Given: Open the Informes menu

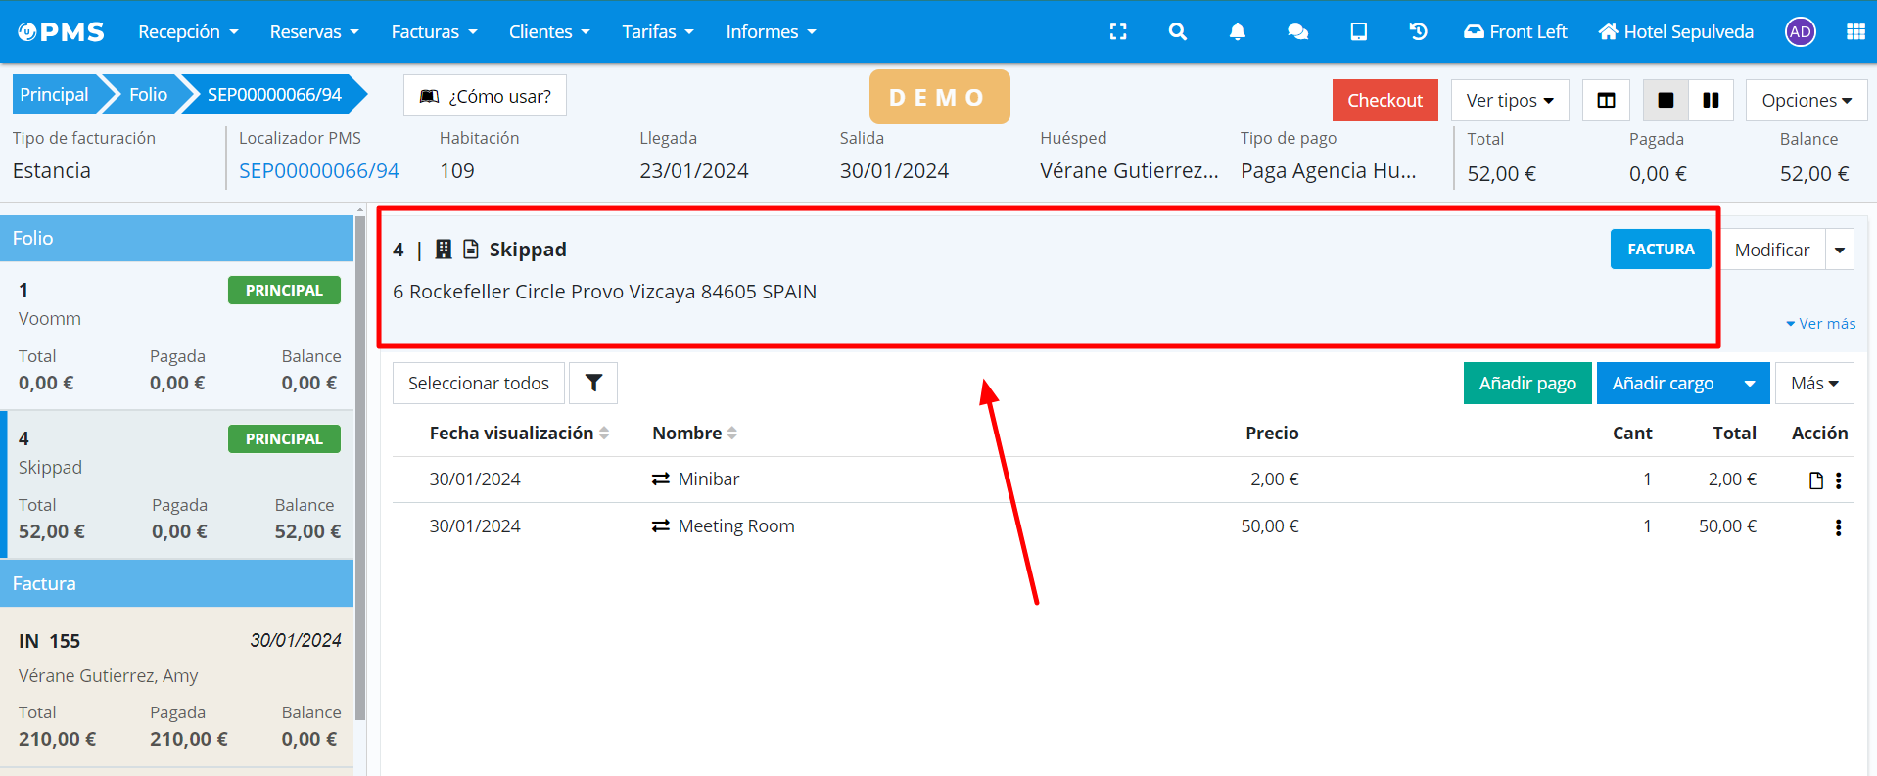Looking at the screenshot, I should (771, 32).
